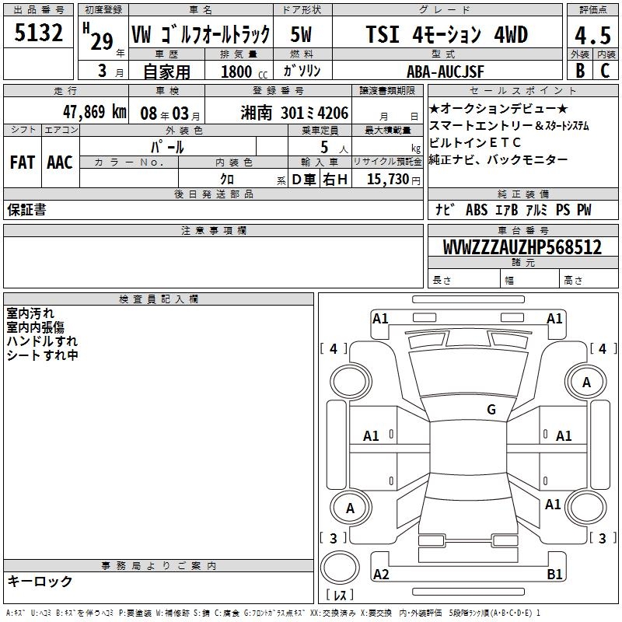Select the 5W door shape value
Viewport: 622px width, 622px height.
tap(301, 34)
